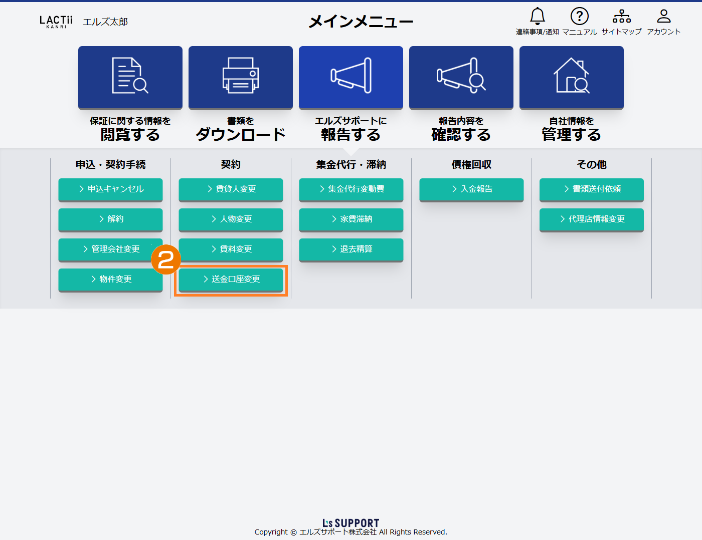Click the notification bell icon
The image size is (702, 540).
point(537,17)
